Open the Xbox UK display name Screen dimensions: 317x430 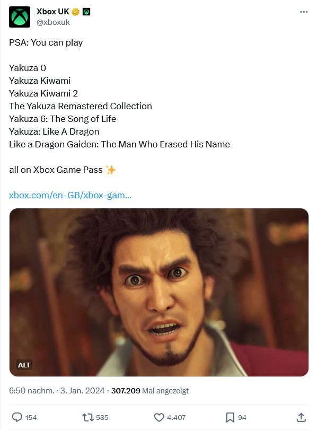pyautogui.click(x=52, y=12)
